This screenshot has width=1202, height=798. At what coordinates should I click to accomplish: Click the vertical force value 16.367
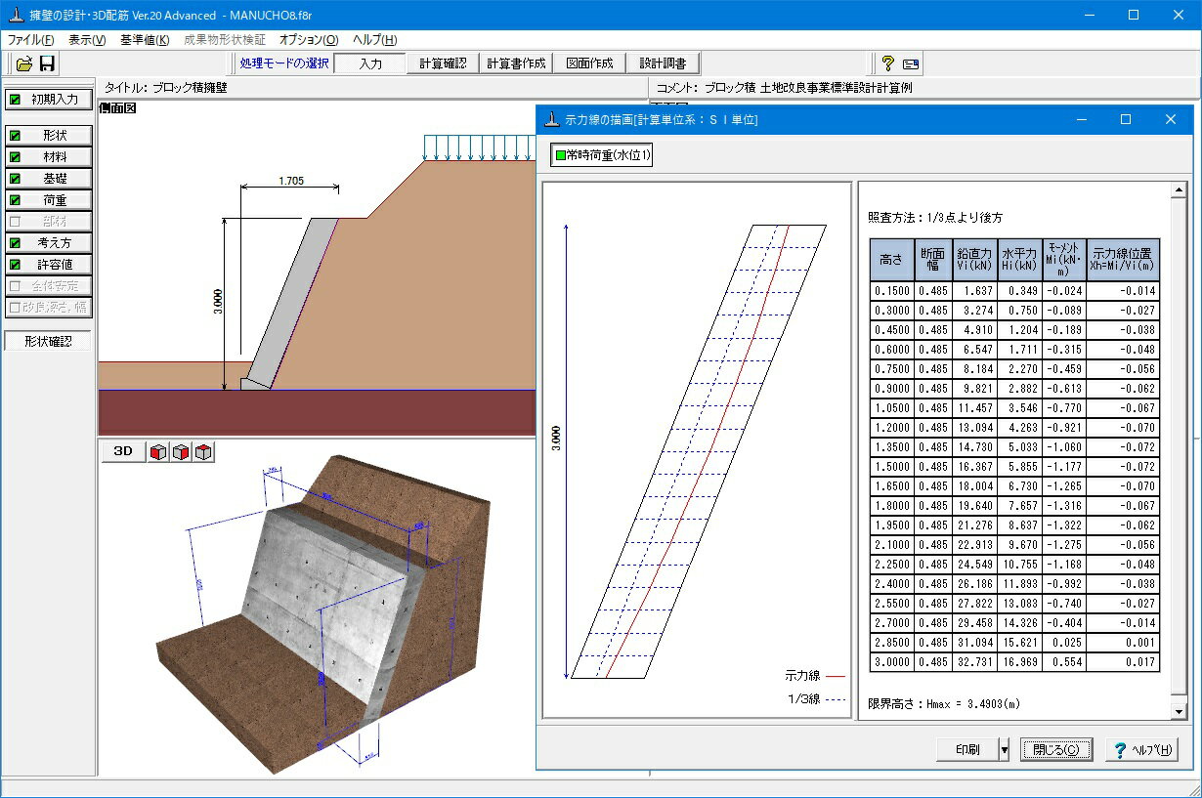(x=973, y=467)
